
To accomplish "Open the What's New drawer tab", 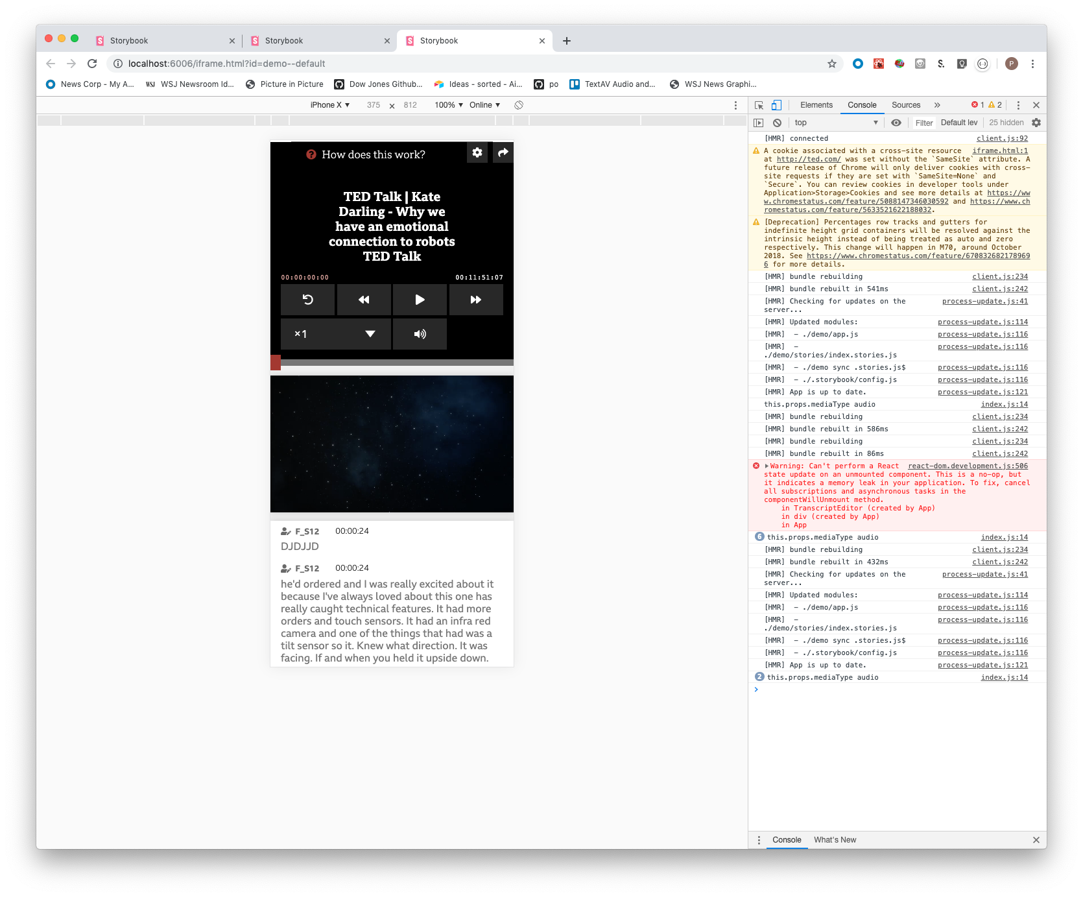I will coord(835,840).
